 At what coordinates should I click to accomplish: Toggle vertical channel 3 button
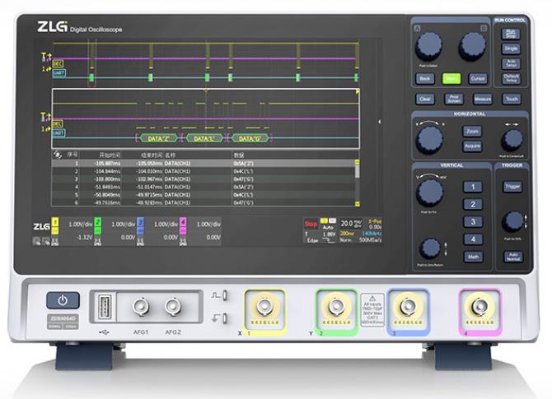point(471,221)
